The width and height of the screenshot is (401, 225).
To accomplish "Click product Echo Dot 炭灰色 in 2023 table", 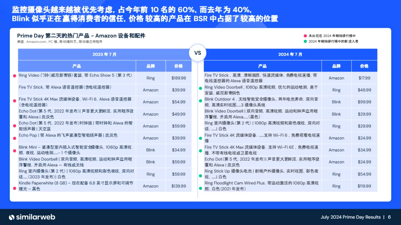I will pos(76,114).
